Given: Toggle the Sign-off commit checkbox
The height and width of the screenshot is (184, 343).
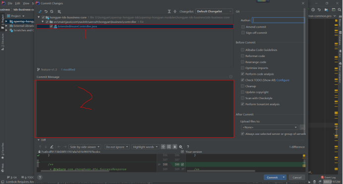Looking at the screenshot, I should click(x=243, y=33).
